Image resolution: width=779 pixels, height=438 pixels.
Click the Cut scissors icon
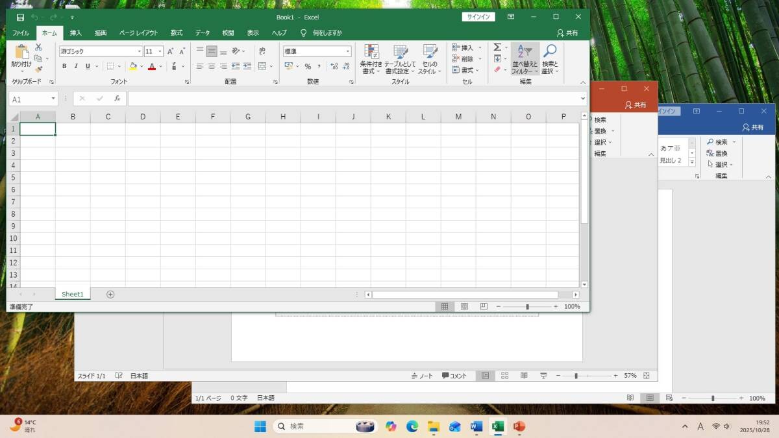click(x=39, y=47)
